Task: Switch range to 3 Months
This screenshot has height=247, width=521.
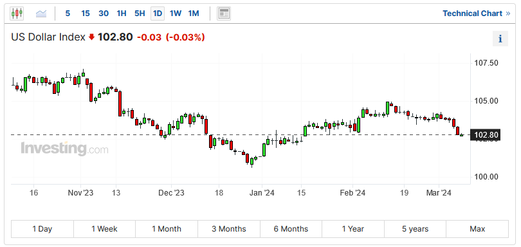Action: point(229,229)
